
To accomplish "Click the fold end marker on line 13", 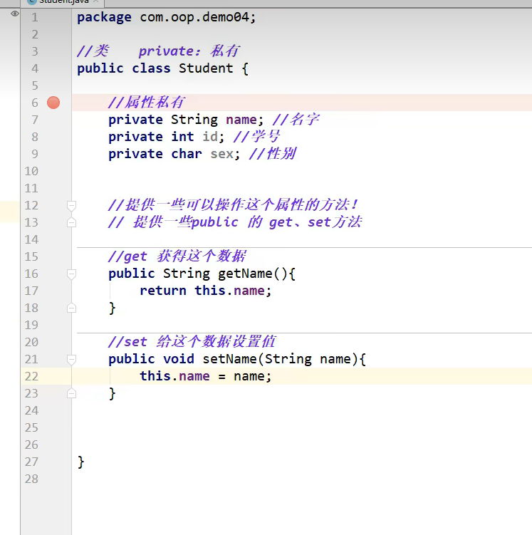I will (x=71, y=222).
